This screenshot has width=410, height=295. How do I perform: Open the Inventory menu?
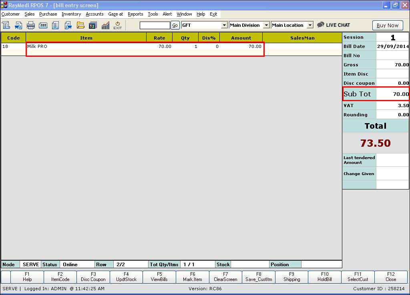[x=71, y=14]
